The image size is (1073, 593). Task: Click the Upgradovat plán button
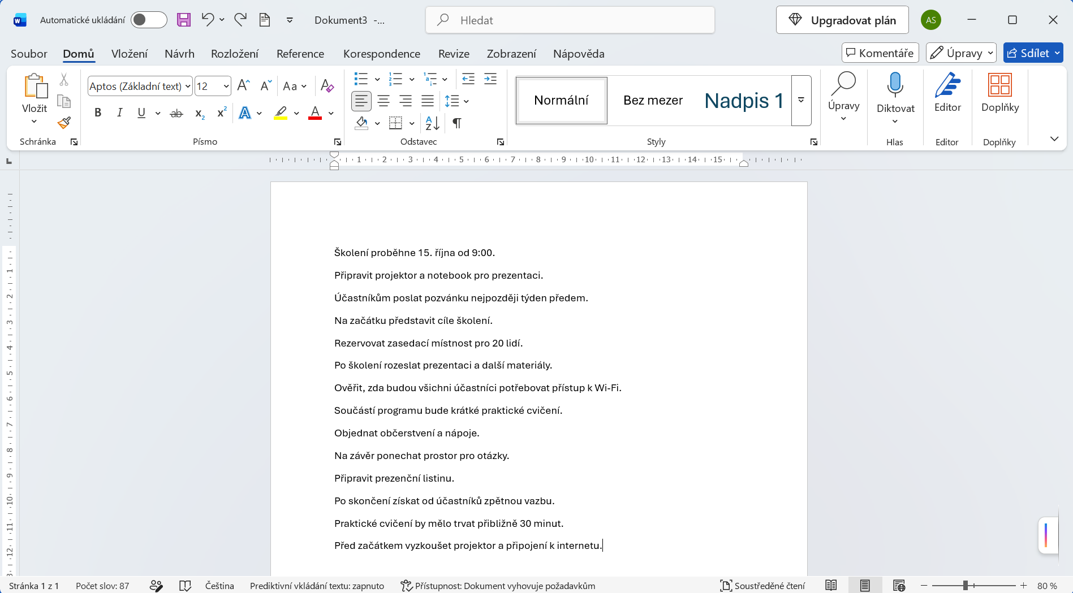coord(842,20)
